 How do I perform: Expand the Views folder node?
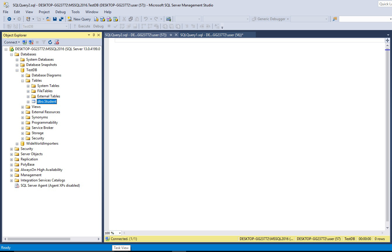23,107
